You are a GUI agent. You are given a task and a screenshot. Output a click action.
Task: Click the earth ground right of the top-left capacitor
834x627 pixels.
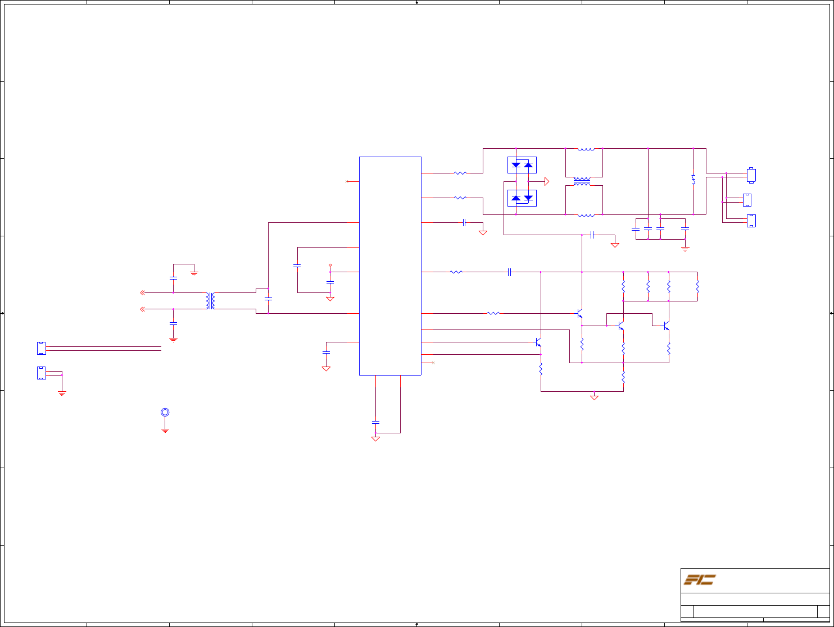194,273
